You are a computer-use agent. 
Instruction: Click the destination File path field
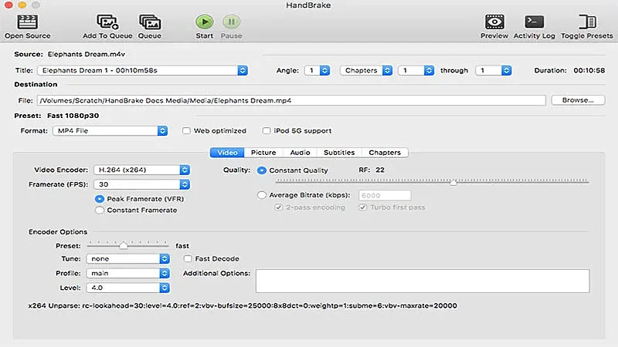coord(291,100)
